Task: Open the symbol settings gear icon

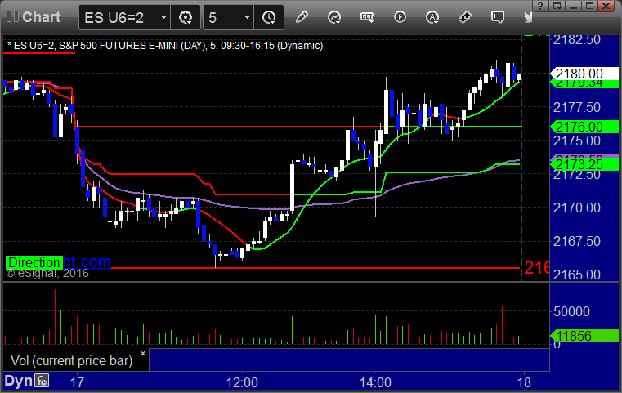Action: click(186, 17)
